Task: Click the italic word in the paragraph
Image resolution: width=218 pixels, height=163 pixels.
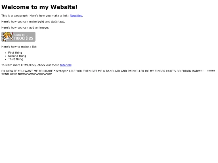Action: [x=54, y=22]
